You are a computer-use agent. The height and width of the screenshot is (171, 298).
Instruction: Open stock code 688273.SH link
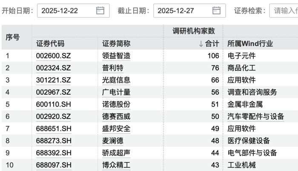(54, 141)
